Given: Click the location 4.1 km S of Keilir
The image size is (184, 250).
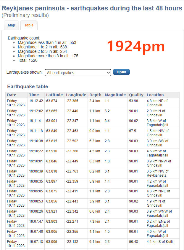Looking at the screenshot, I should click(160, 242).
